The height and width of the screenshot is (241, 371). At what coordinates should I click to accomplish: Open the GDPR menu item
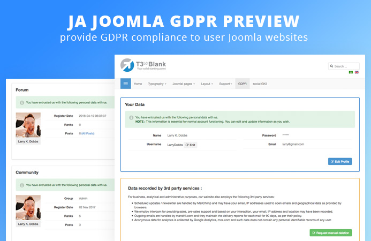click(x=243, y=84)
